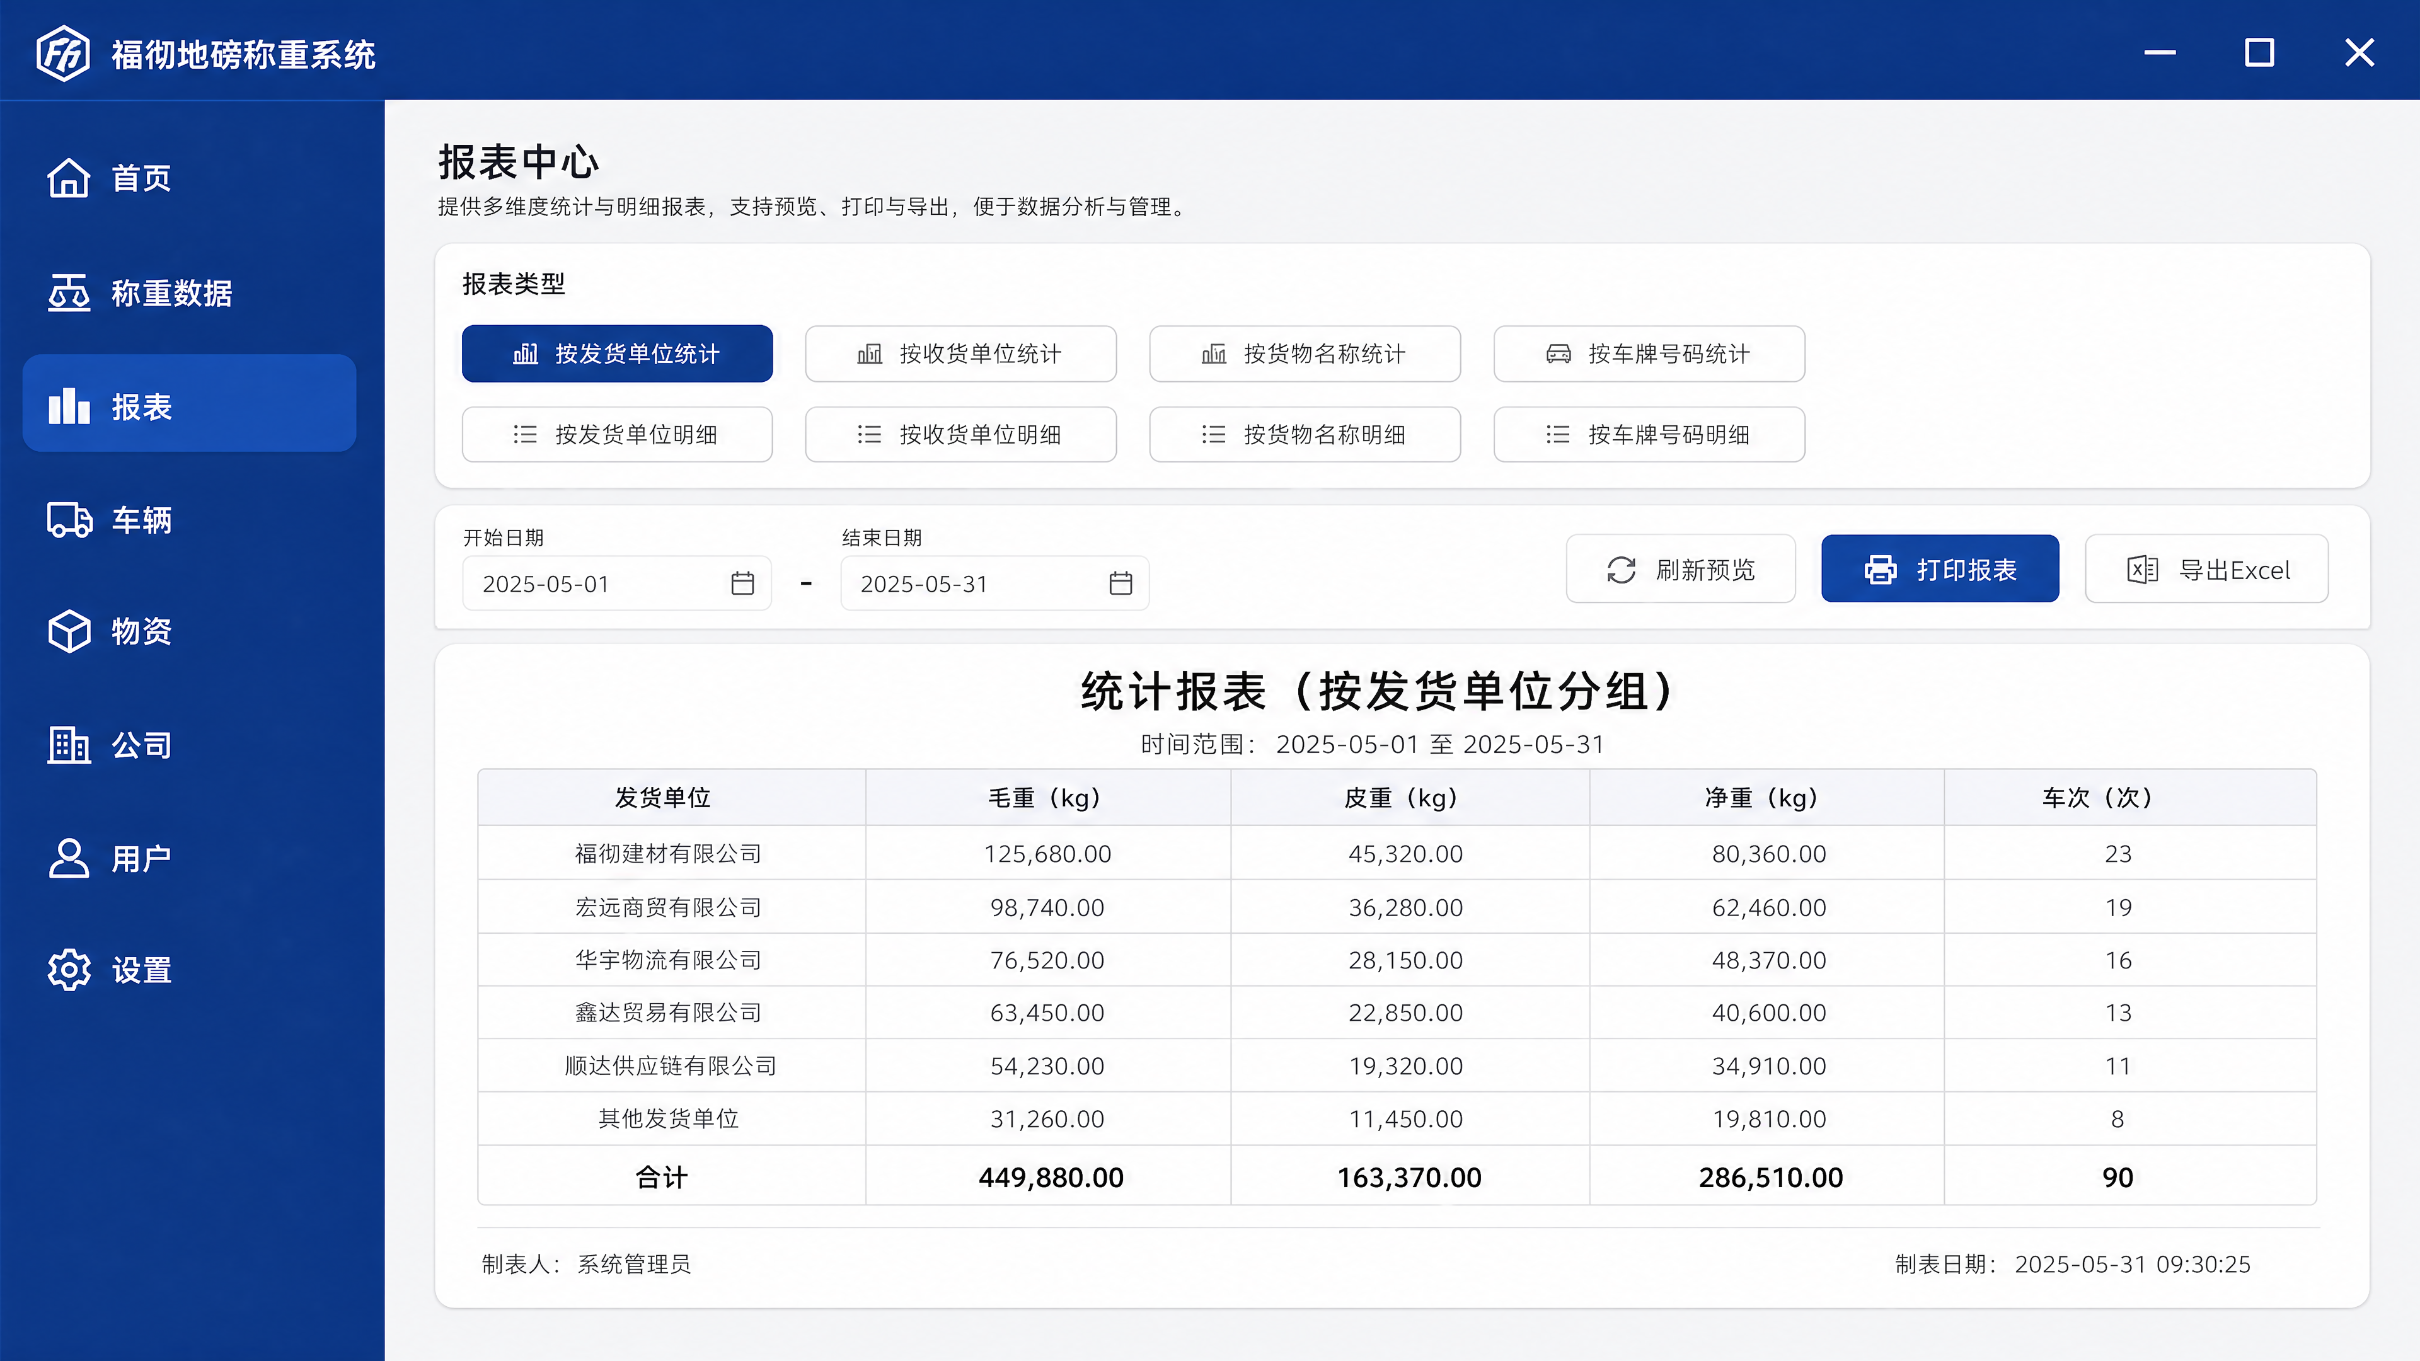Click the 合计 total row label

[661, 1177]
